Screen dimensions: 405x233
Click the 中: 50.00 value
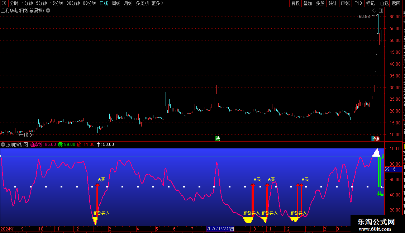pyautogui.click(x=105, y=144)
